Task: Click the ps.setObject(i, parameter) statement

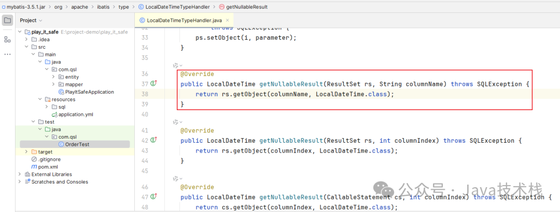Action: click(246, 37)
